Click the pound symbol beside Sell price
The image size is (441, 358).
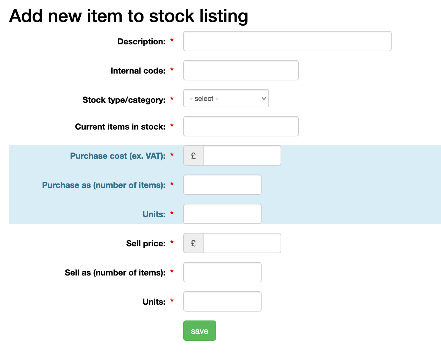[x=193, y=243]
